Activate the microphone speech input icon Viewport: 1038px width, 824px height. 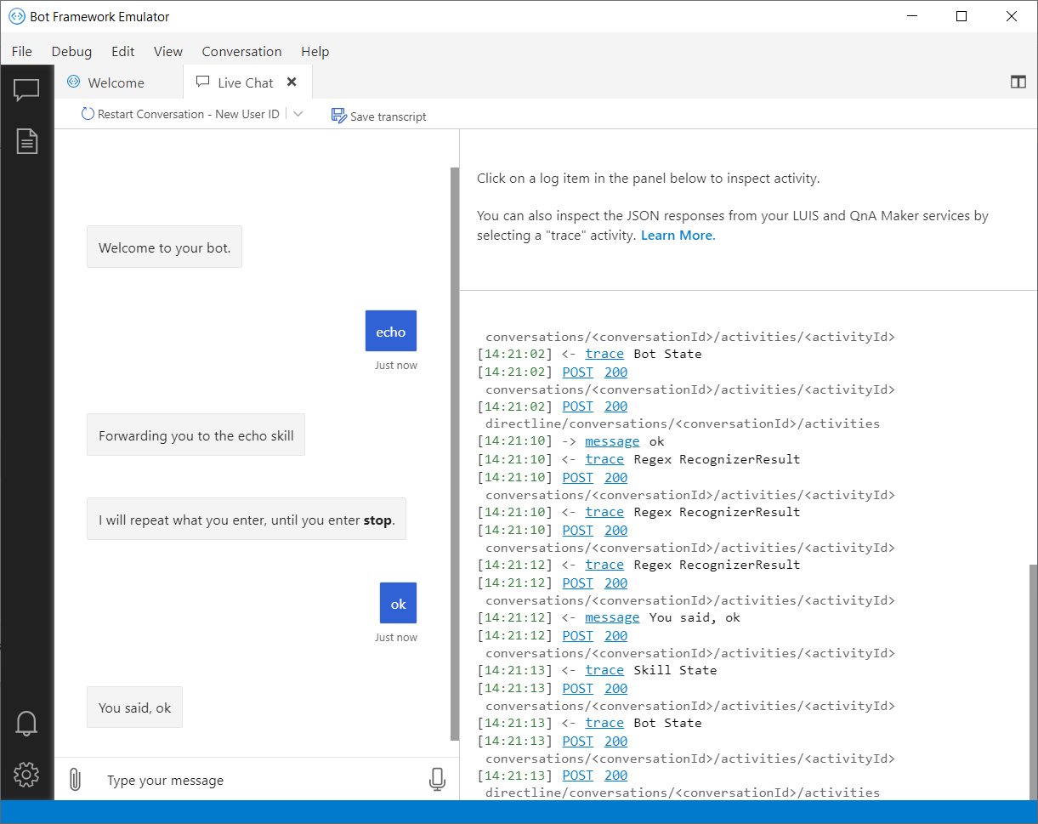click(437, 780)
